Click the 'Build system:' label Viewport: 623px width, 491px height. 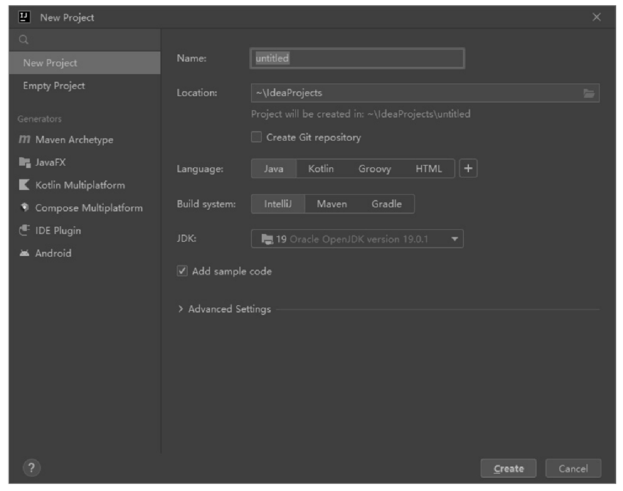tap(206, 204)
